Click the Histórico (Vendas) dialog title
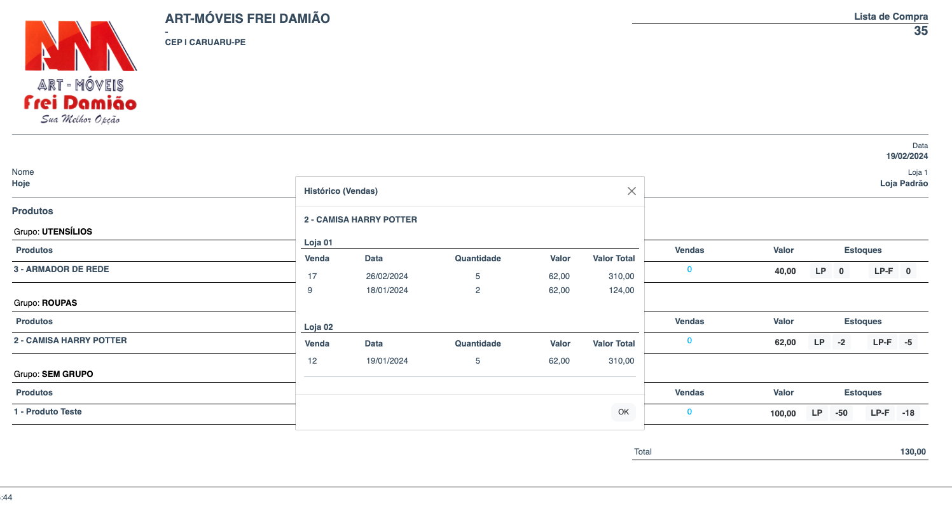The image size is (952, 506). (341, 191)
